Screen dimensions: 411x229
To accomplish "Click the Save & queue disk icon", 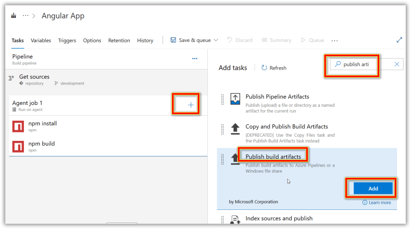I will click(x=173, y=40).
